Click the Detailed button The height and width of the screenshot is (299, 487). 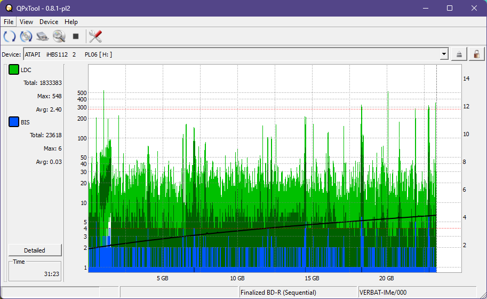[35, 250]
